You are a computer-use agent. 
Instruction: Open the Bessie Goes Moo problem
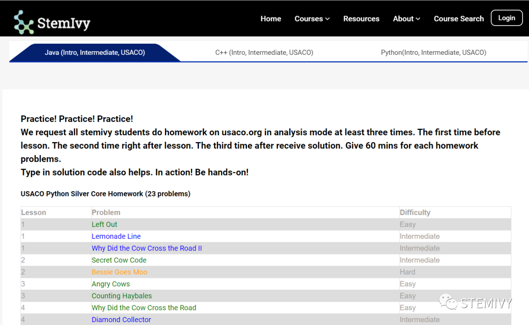(x=119, y=272)
